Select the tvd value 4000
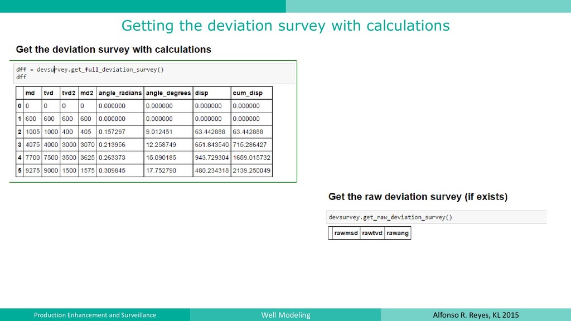 (51, 144)
